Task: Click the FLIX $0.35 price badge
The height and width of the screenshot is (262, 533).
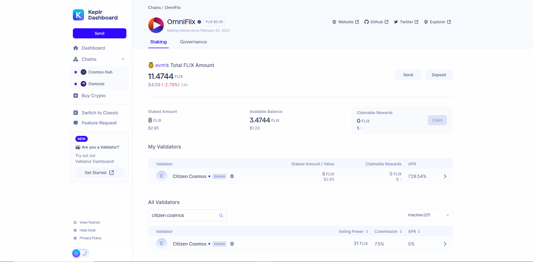Action: click(214, 22)
